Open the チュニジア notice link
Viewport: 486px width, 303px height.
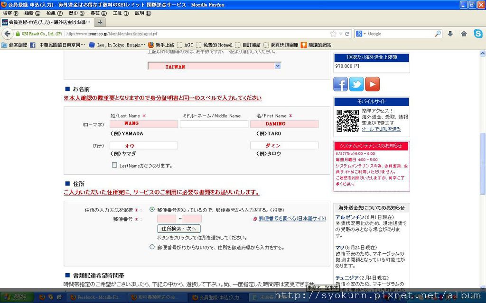347,277
